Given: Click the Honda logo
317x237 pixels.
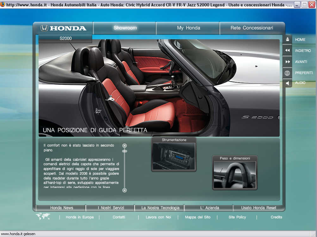Looking at the screenshot, I should pyautogui.click(x=63, y=28).
